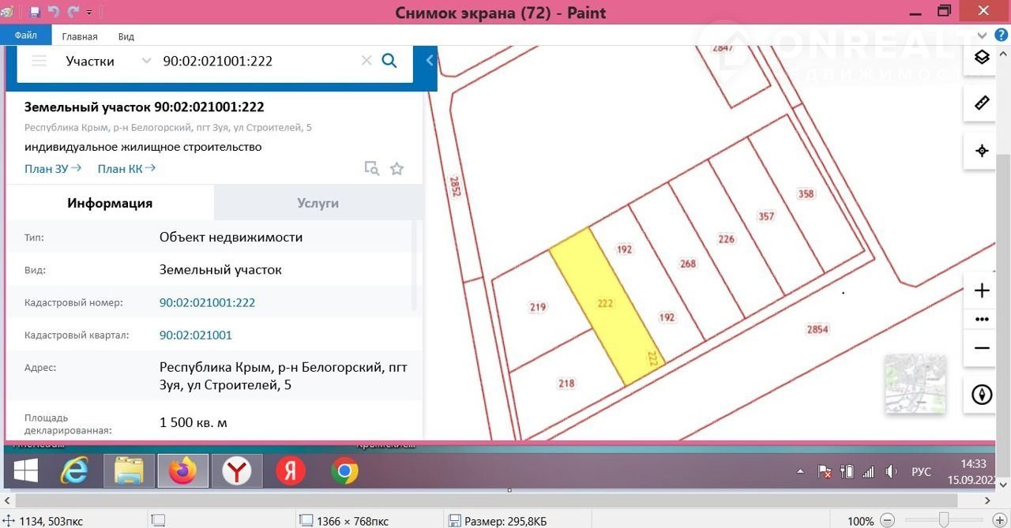Open the customize quick access toolbar dropdown
The width and height of the screenshot is (1011, 528).
pos(89,13)
